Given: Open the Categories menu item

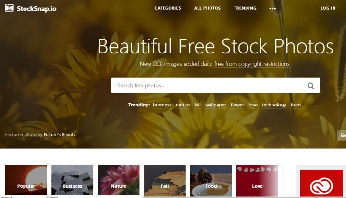Looking at the screenshot, I should (168, 8).
